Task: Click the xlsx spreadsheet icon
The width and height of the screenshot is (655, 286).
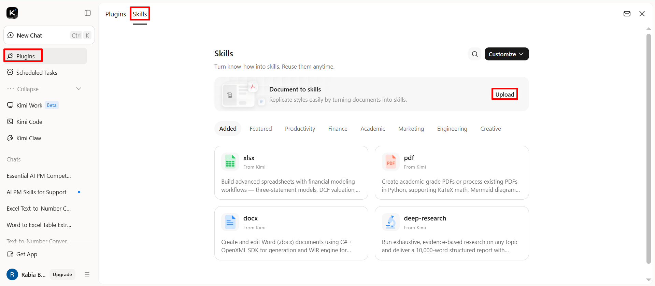Action: point(230,162)
